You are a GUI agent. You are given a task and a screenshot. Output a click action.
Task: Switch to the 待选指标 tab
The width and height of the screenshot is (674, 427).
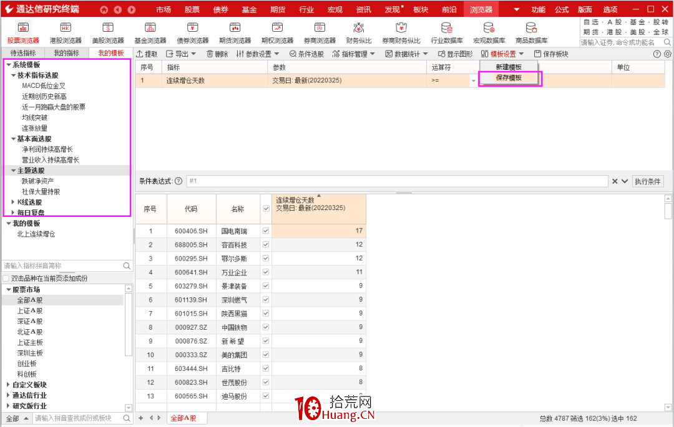(x=23, y=53)
